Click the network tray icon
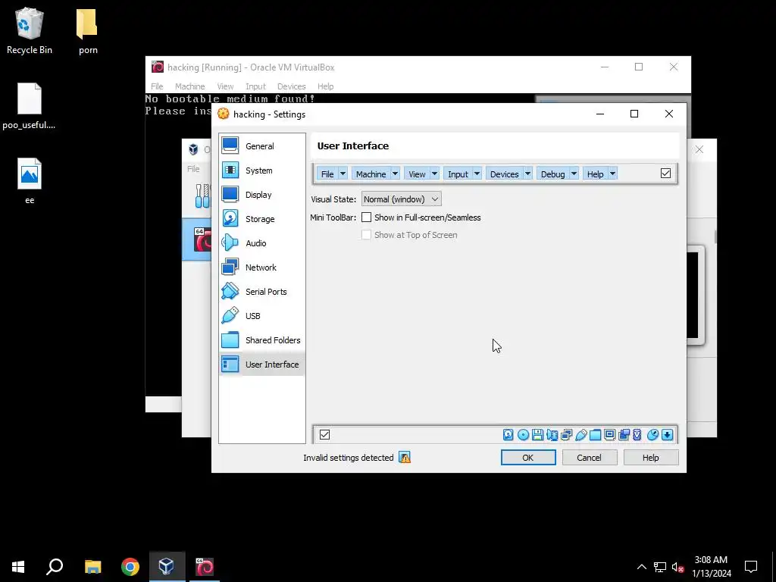 click(x=660, y=567)
